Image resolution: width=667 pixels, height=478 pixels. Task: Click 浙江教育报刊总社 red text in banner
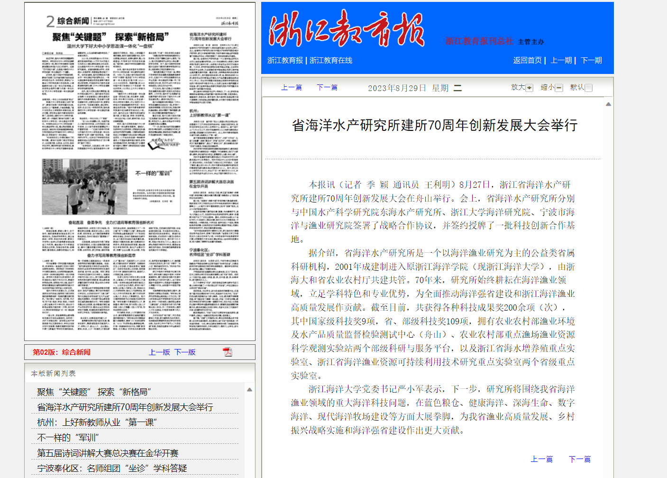[480, 41]
